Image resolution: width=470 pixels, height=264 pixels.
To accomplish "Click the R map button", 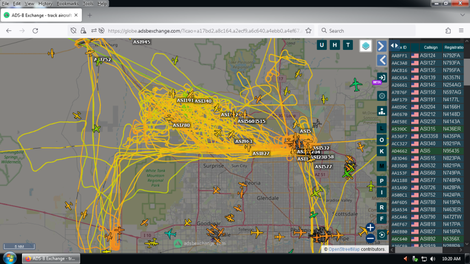I will tap(381, 207).
